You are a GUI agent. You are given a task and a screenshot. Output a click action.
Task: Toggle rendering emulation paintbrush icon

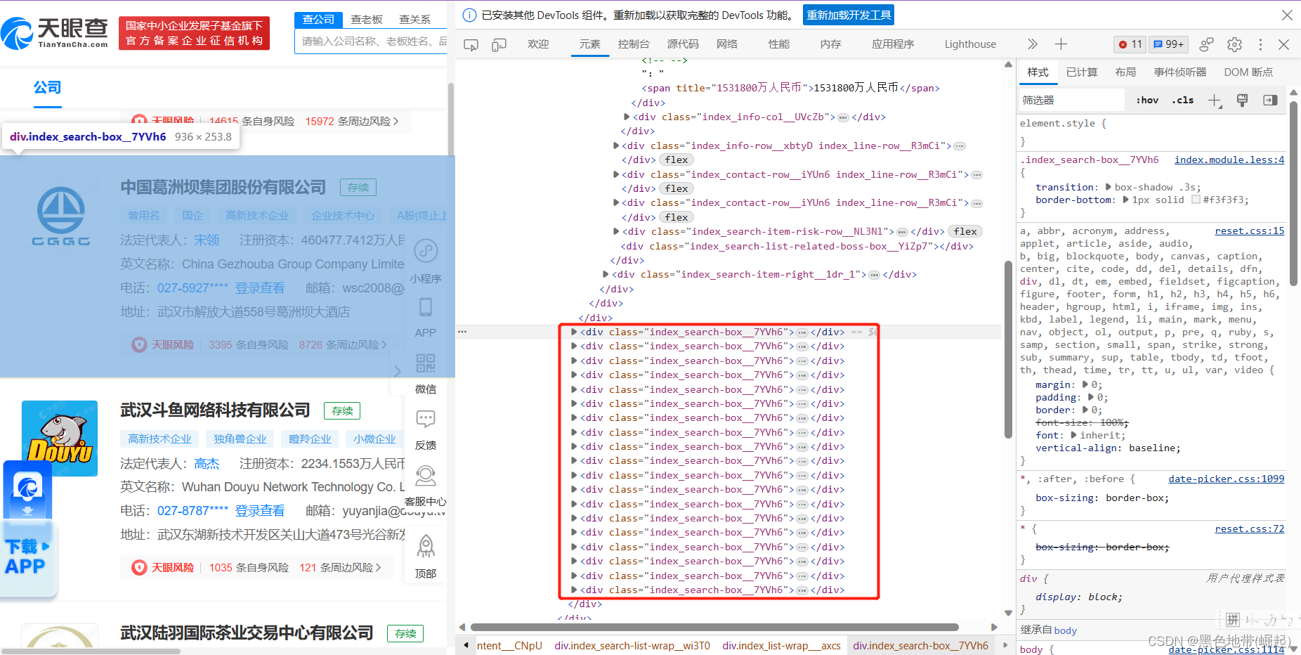(1242, 100)
